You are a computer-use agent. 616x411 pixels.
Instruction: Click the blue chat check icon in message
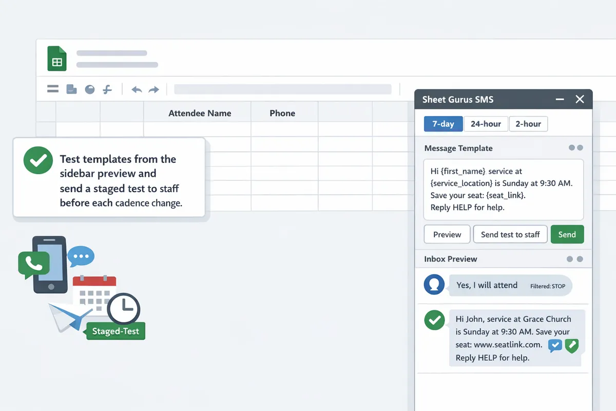click(555, 345)
